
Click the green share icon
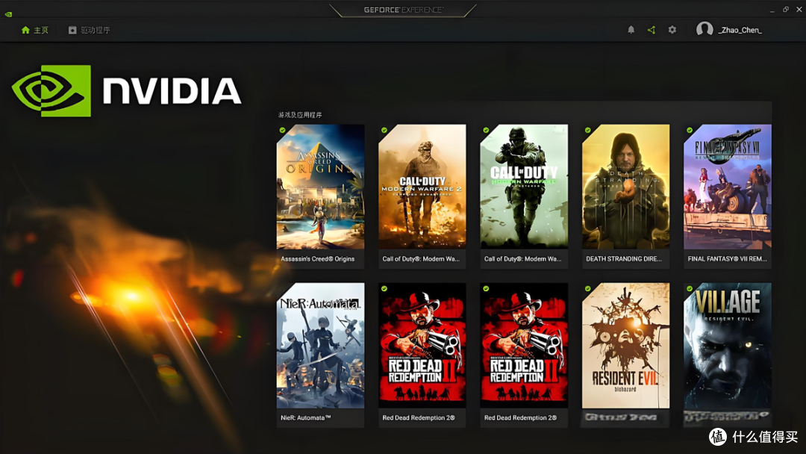(652, 30)
